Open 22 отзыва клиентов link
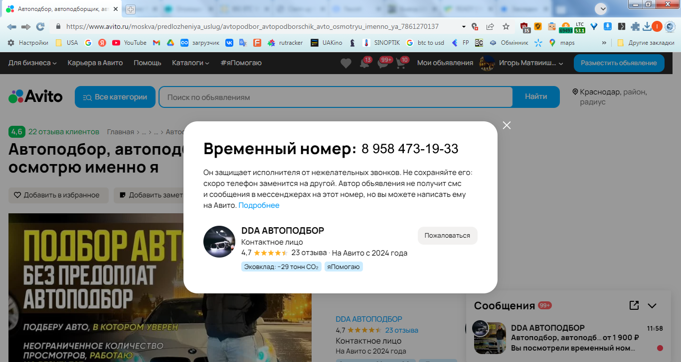This screenshot has width=681, height=362. pos(64,132)
